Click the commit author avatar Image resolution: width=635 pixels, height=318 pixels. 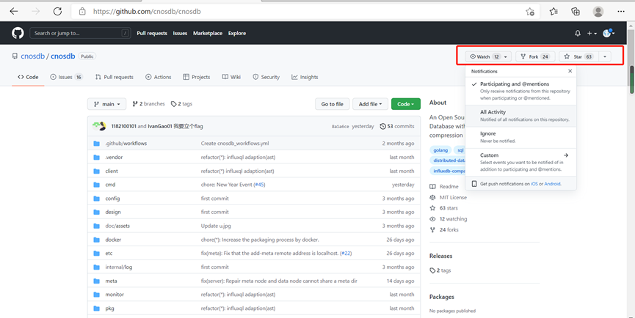click(100, 126)
